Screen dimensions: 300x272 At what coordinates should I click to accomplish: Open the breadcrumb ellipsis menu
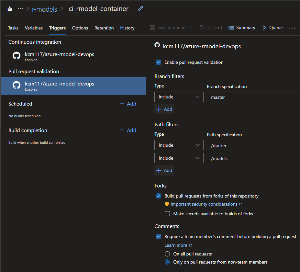[20, 9]
